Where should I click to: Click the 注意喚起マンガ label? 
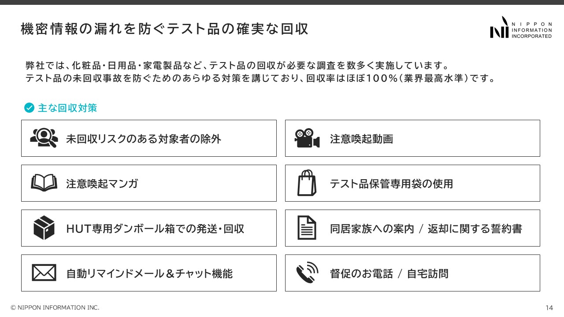[102, 184]
